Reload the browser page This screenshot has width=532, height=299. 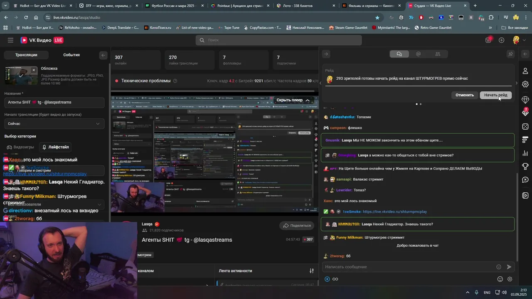[26, 17]
